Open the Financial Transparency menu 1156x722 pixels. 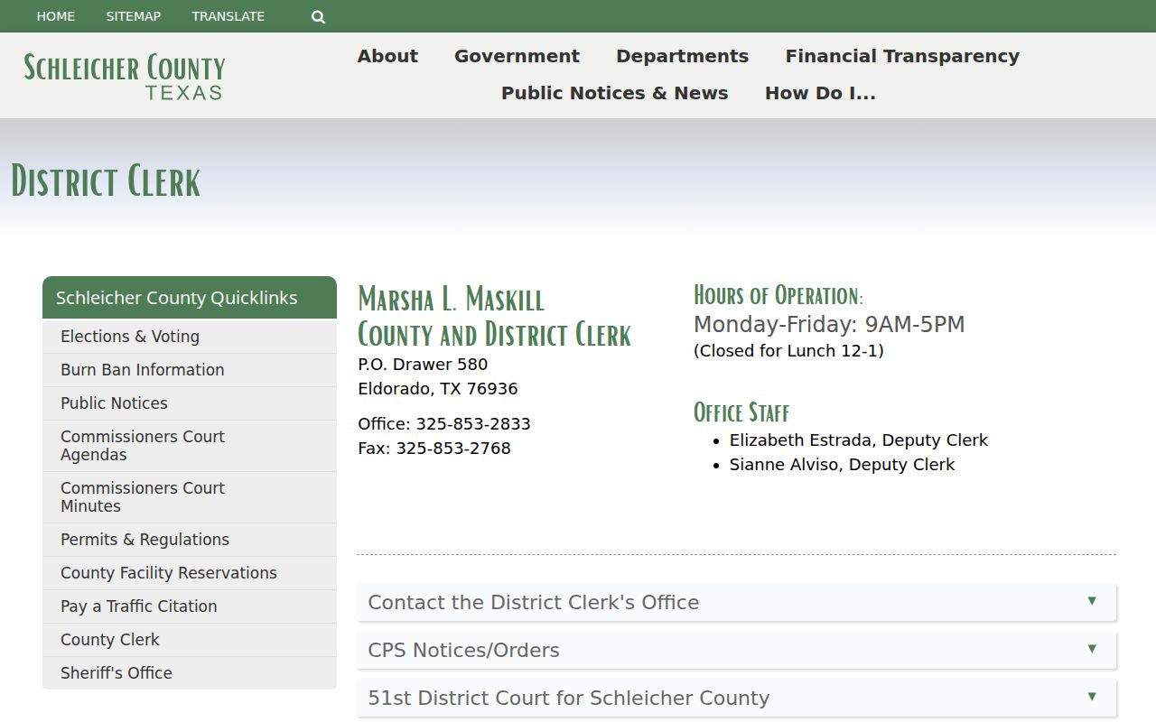tap(902, 56)
